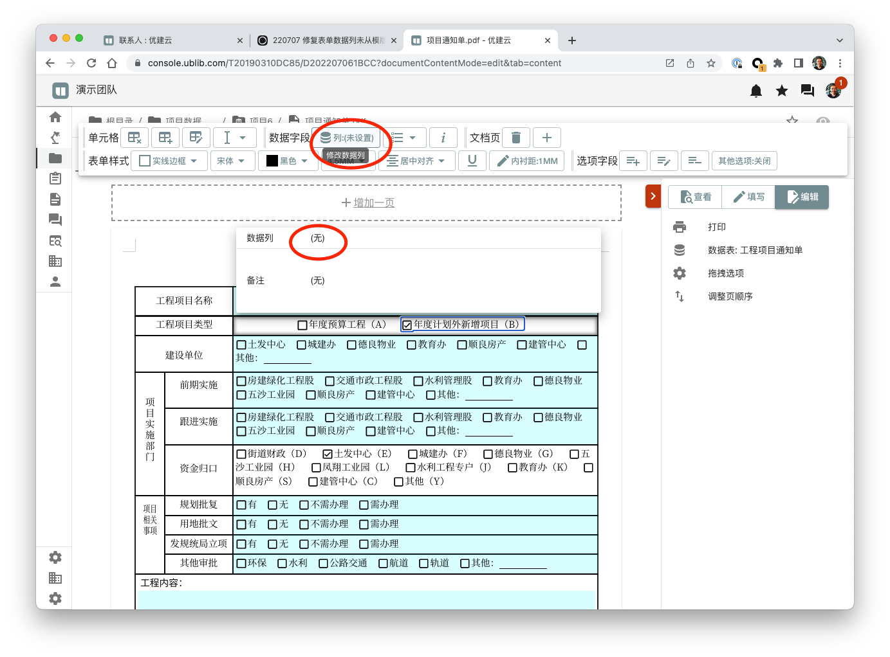Click the 增加一页 link
This screenshot has height=657, width=890.
tap(374, 203)
